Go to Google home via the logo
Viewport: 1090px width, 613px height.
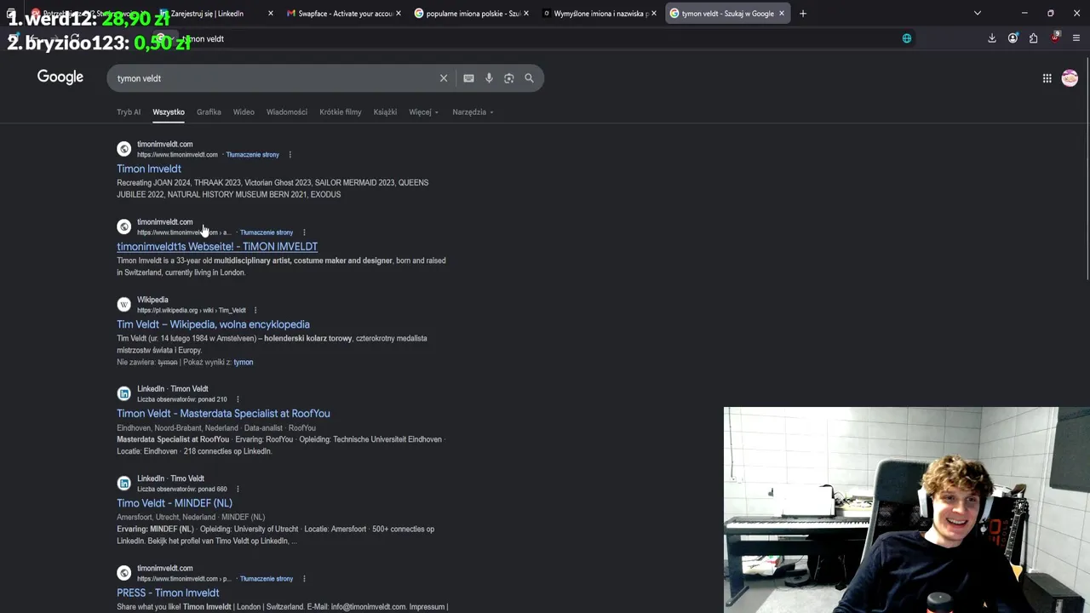(60, 77)
